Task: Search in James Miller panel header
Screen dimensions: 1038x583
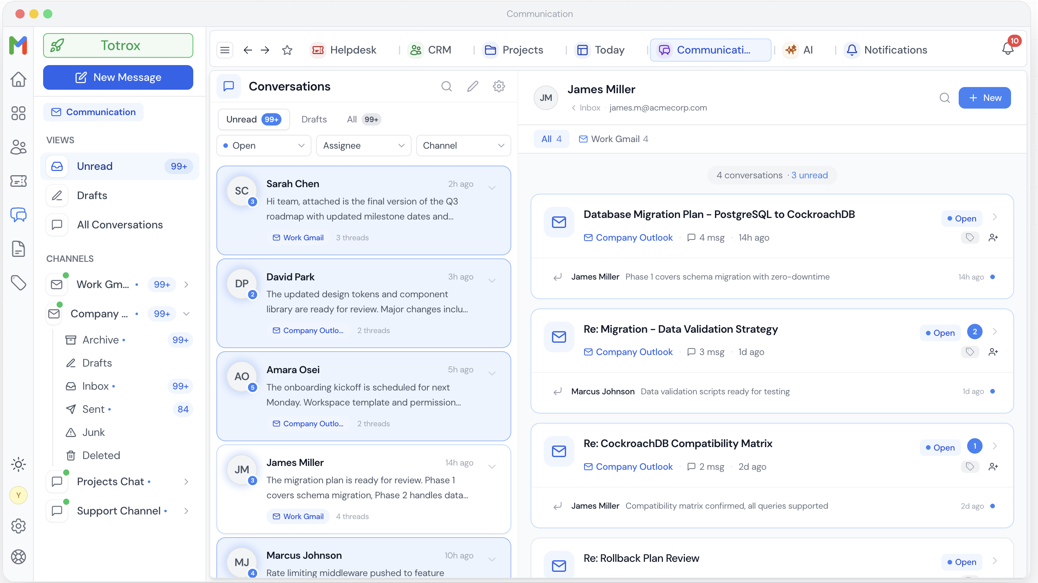Action: 944,97
